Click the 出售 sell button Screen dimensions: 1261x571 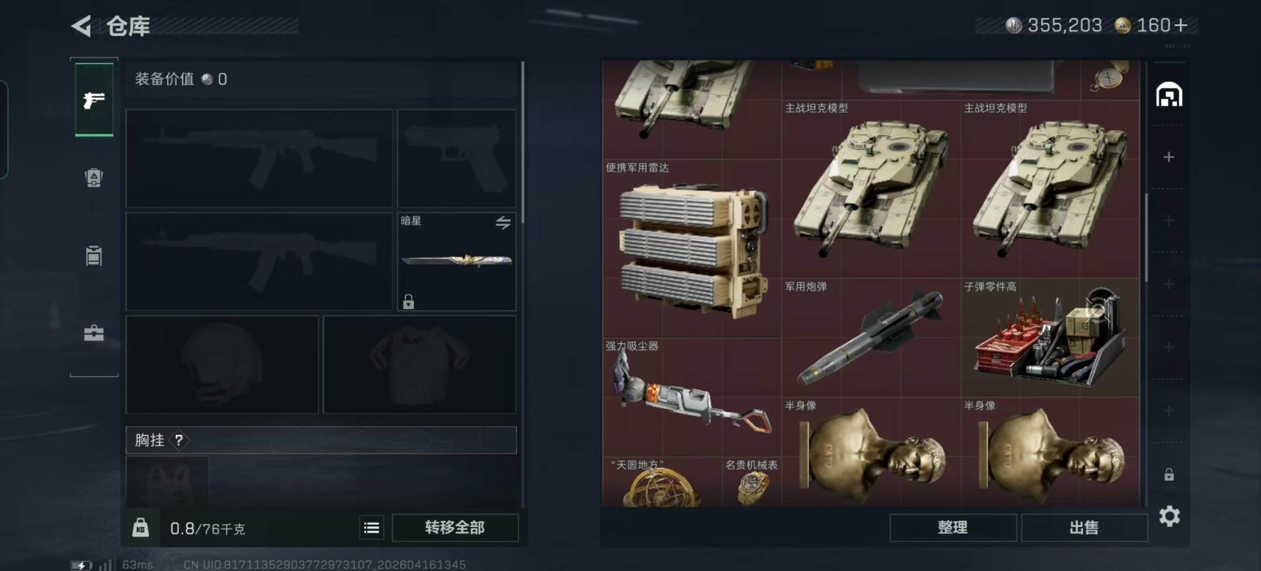pyautogui.click(x=1084, y=528)
